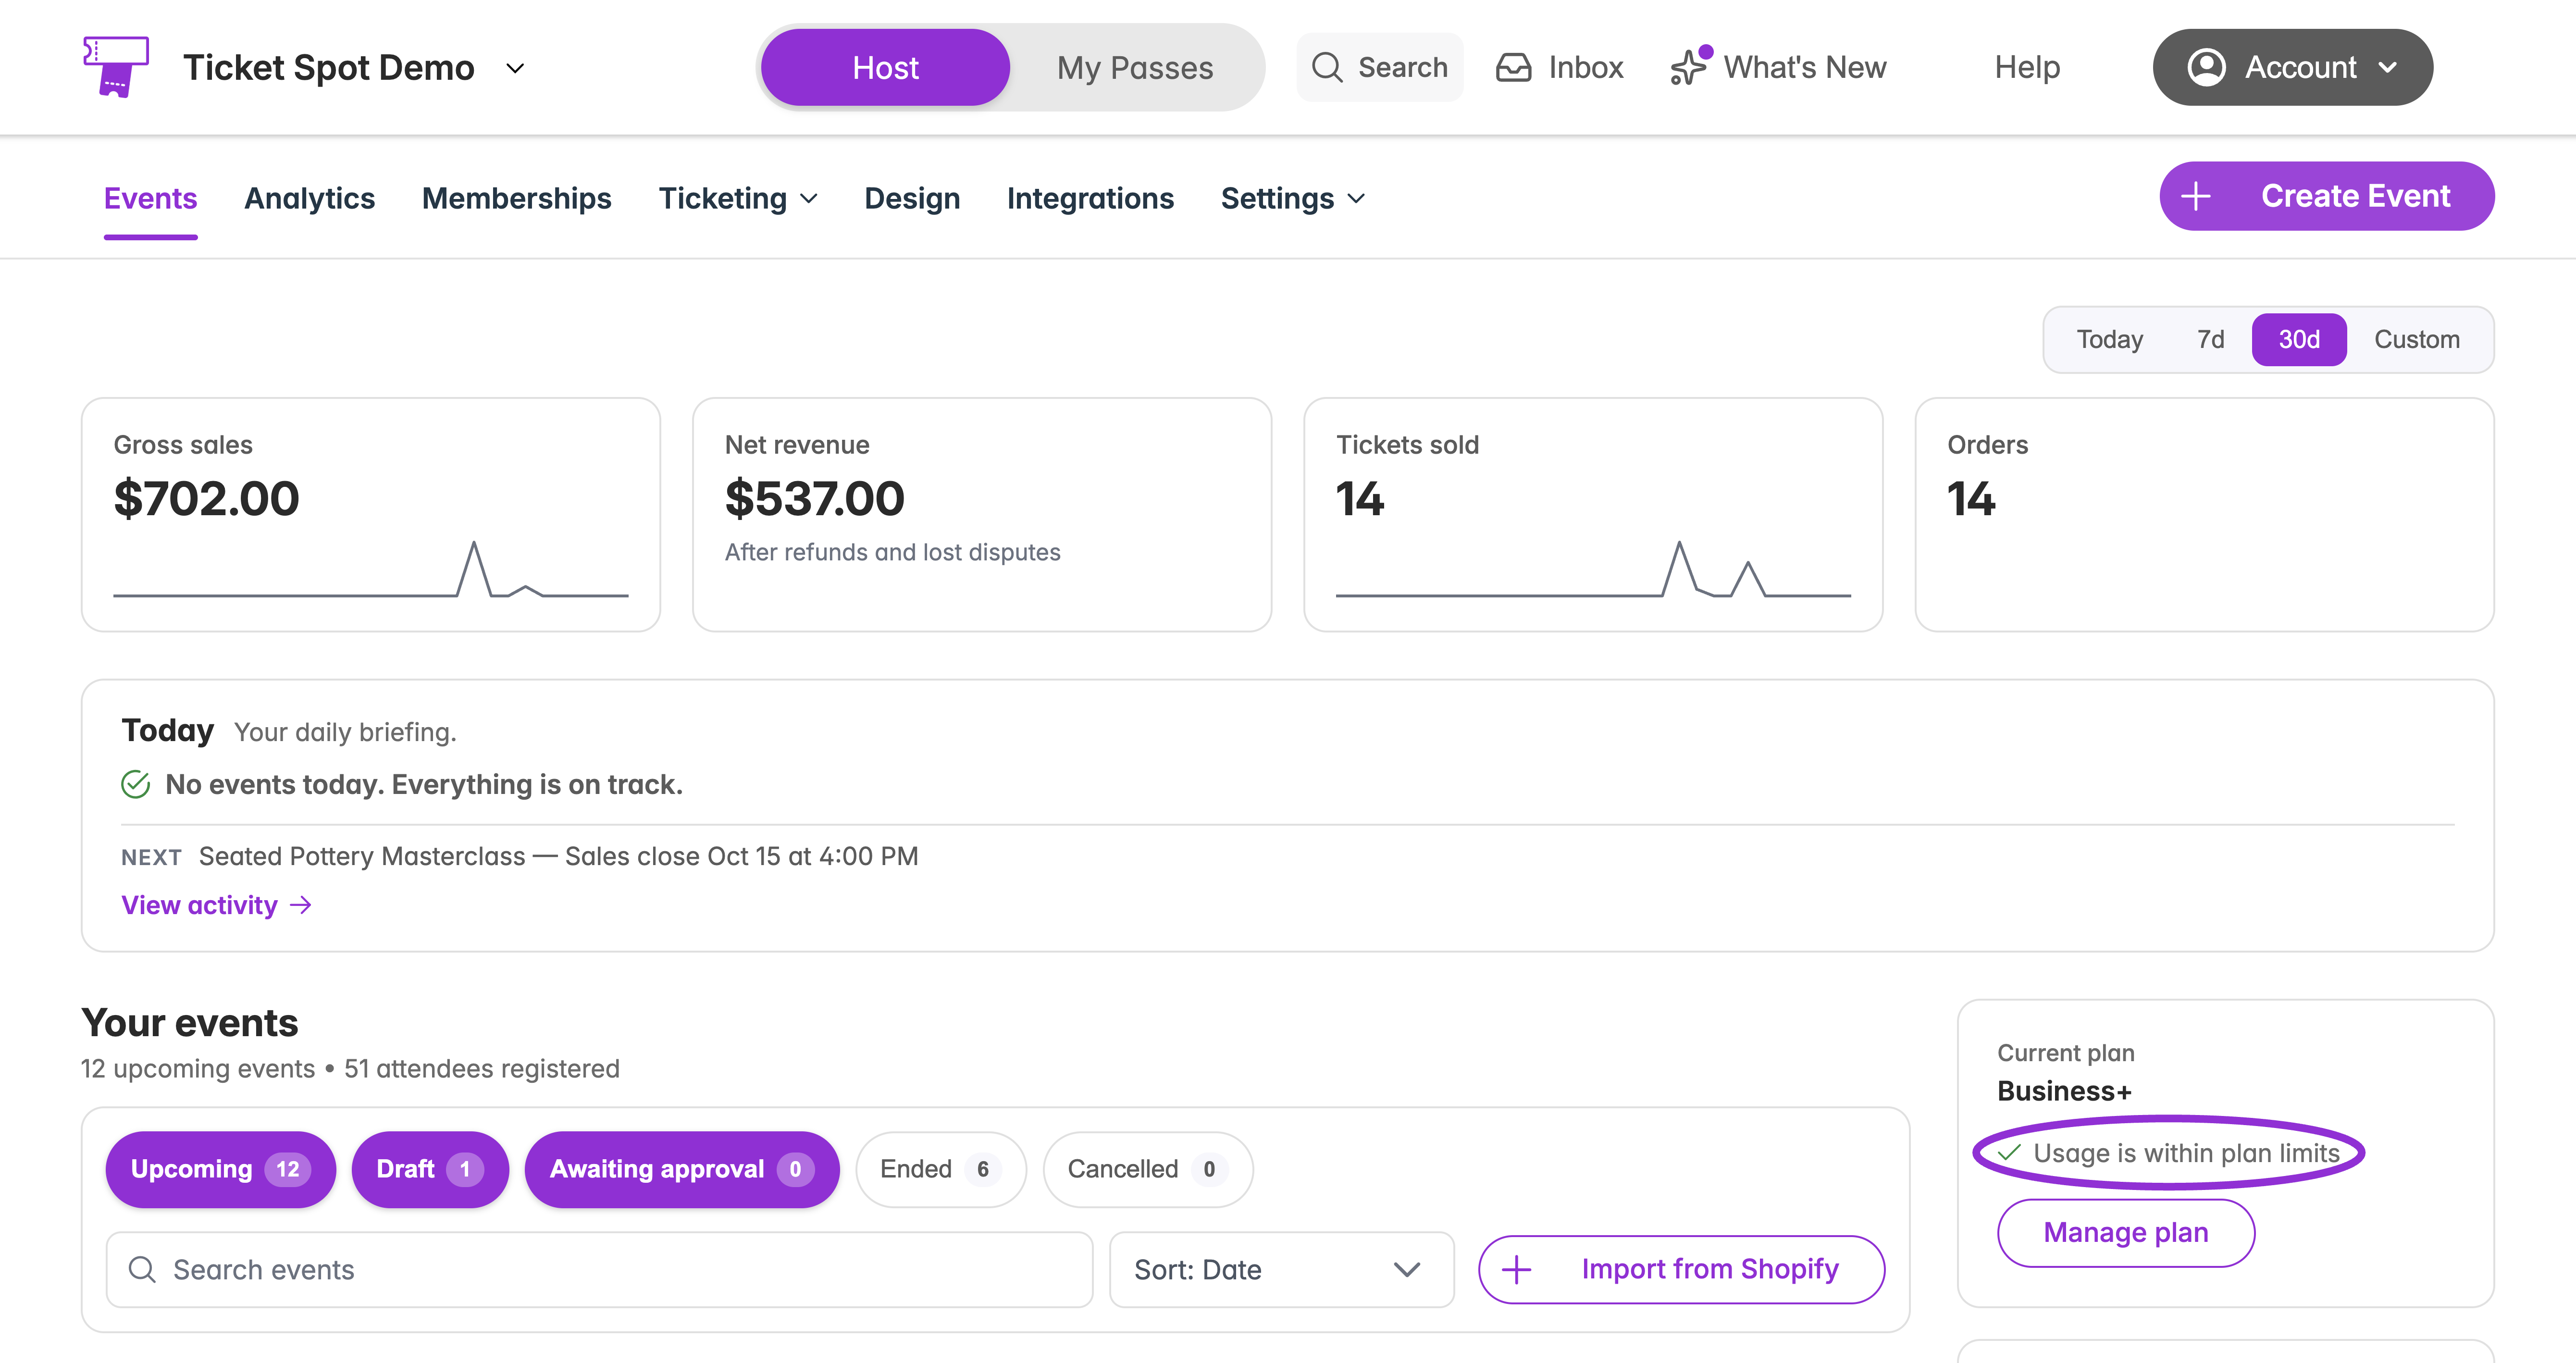Open the Inbox tray icon
Image resolution: width=2576 pixels, height=1363 pixels.
click(x=1513, y=67)
